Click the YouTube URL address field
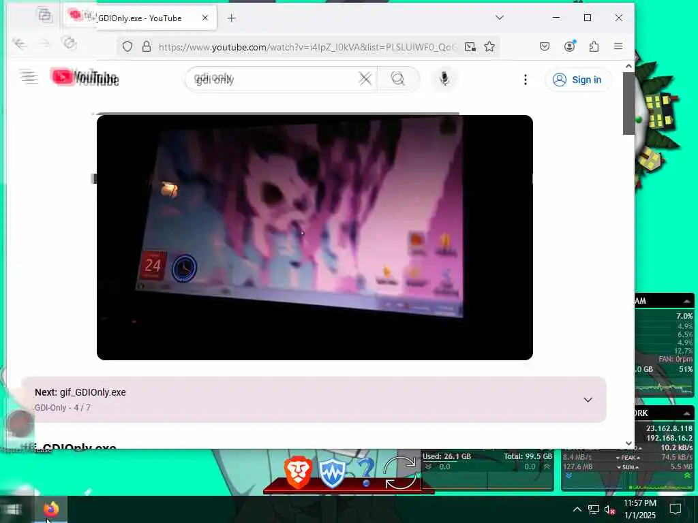698x523 pixels. tap(307, 47)
